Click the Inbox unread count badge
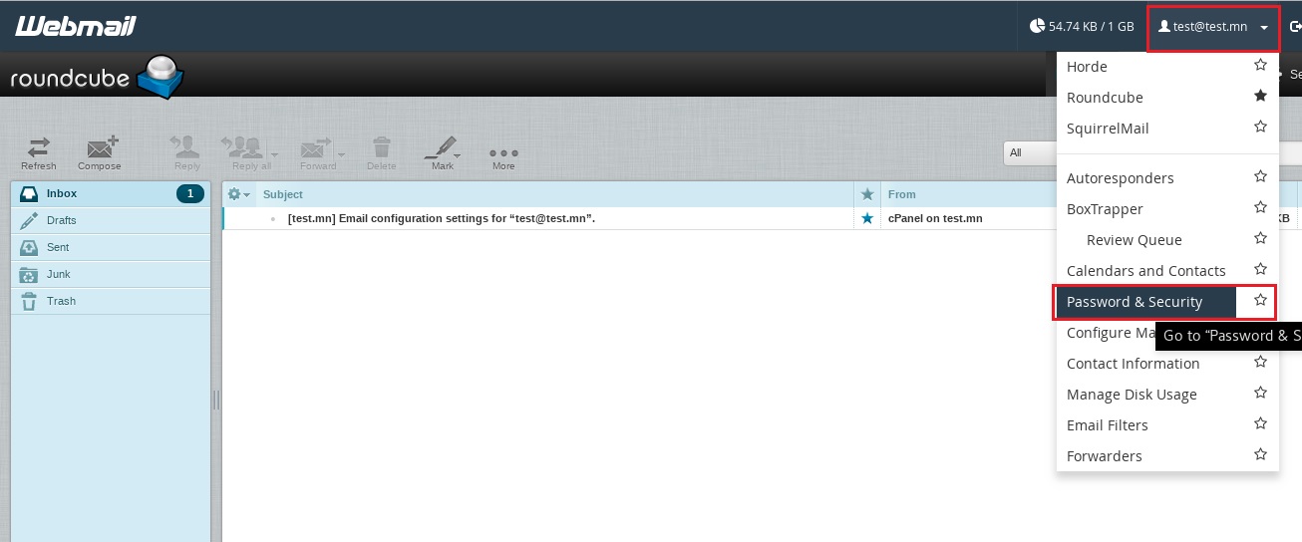1302x542 pixels. tap(190, 194)
